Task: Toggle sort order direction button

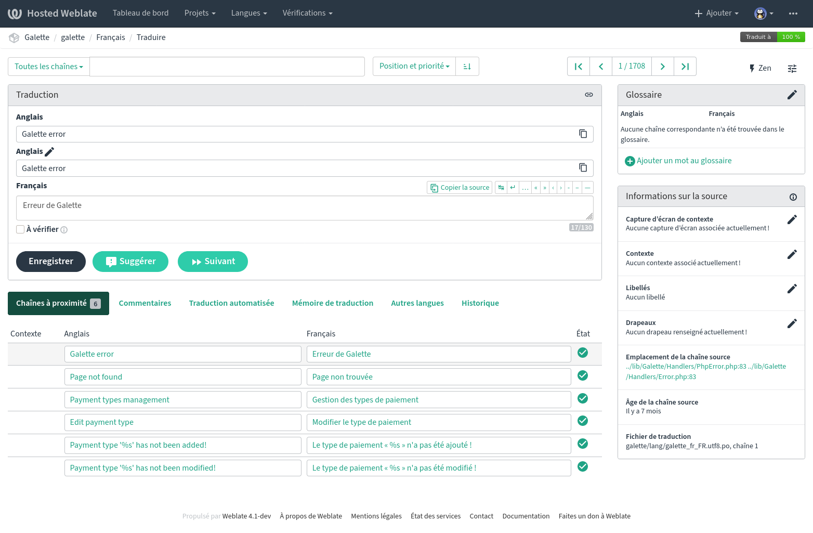Action: click(x=467, y=67)
